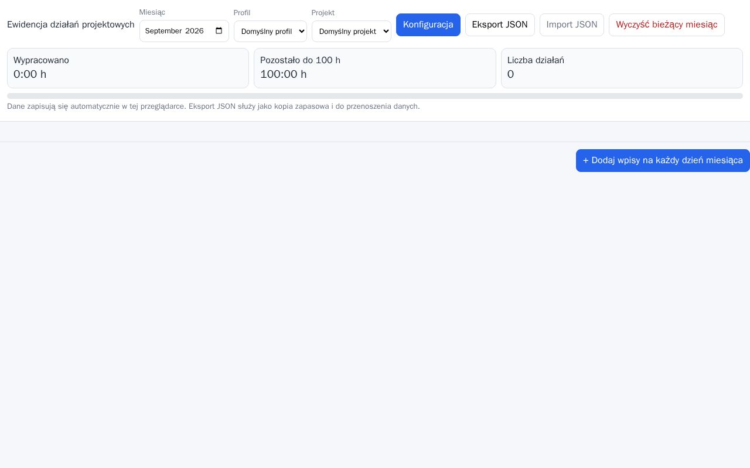Click the Liczba działań counter card
750x468 pixels.
pyautogui.click(x=622, y=68)
